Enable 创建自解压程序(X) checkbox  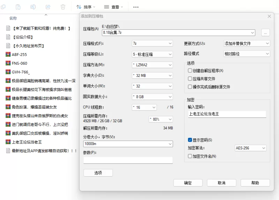(x=190, y=71)
